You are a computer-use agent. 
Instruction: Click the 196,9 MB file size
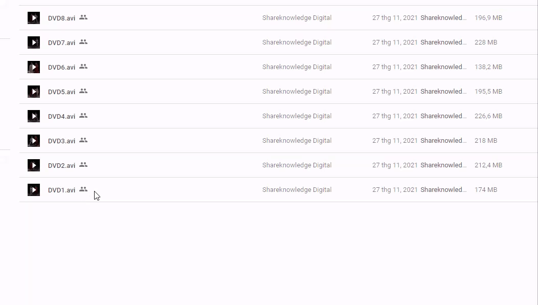(x=488, y=18)
